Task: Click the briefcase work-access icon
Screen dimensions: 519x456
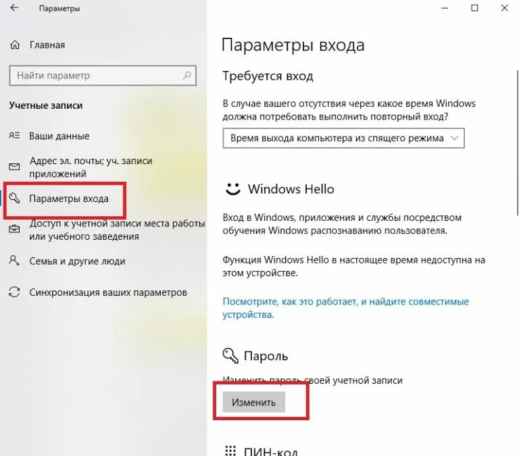Action: (14, 229)
